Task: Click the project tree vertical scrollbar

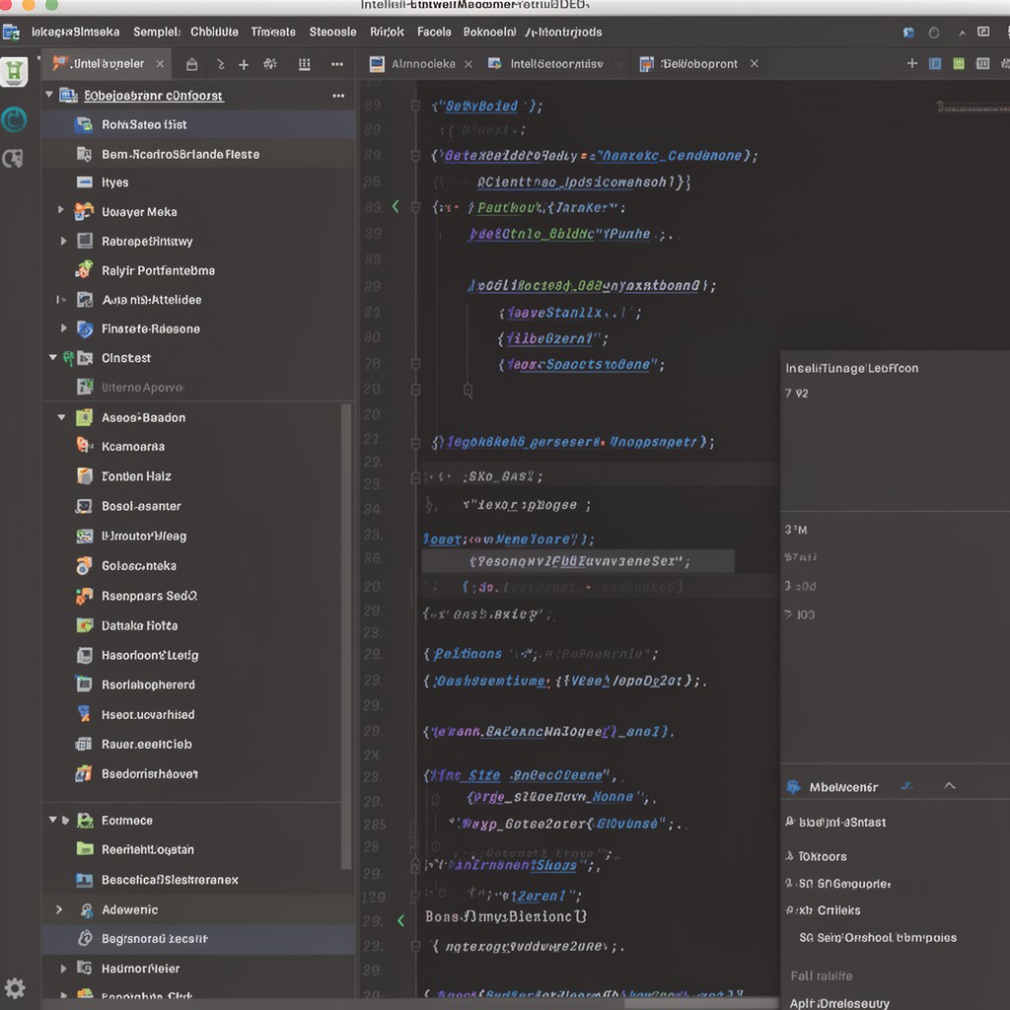Action: click(346, 636)
